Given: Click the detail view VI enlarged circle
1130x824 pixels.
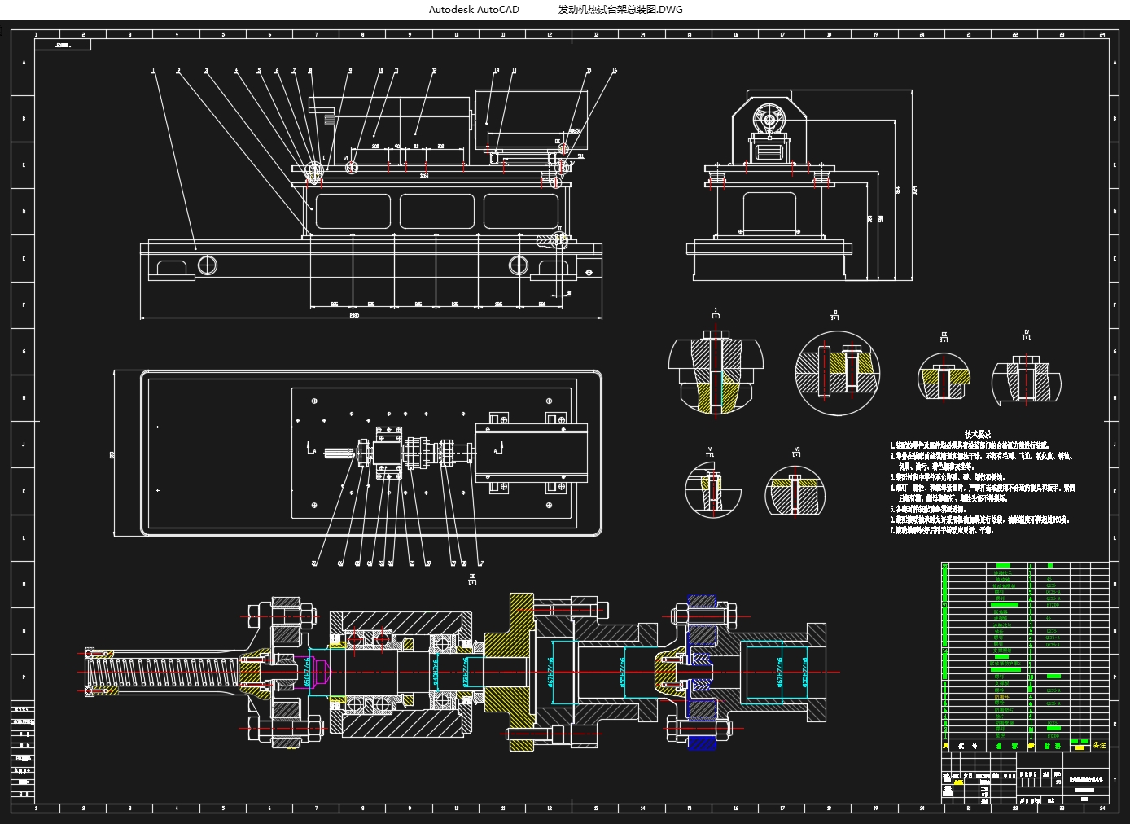Looking at the screenshot, I should point(795,491).
